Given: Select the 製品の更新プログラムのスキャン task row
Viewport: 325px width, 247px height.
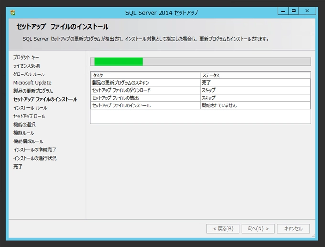Looking at the screenshot, I should 200,83.
